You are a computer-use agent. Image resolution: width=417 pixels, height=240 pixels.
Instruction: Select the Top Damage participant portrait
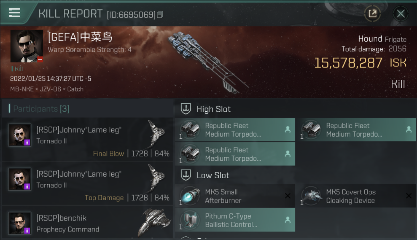20,179
